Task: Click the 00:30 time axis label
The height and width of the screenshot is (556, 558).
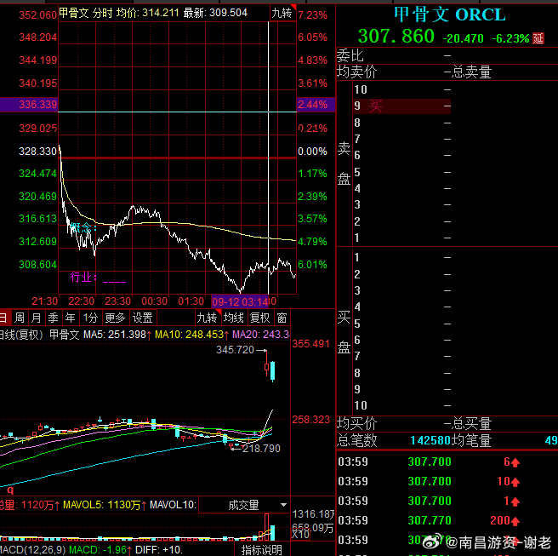Action: coord(155,301)
